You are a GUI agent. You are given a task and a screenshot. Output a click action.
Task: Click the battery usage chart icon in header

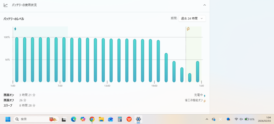pos(6,5)
